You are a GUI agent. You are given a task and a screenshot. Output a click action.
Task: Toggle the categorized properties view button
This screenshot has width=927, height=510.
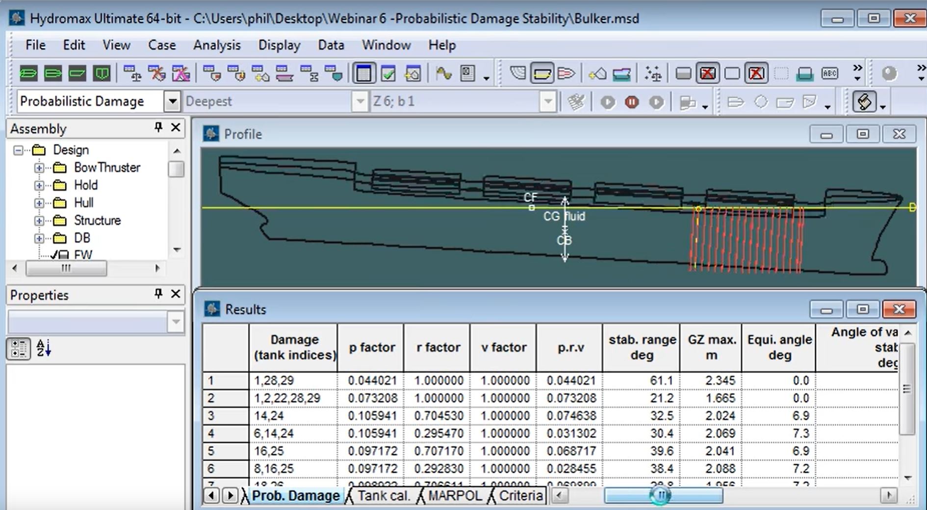pos(19,348)
